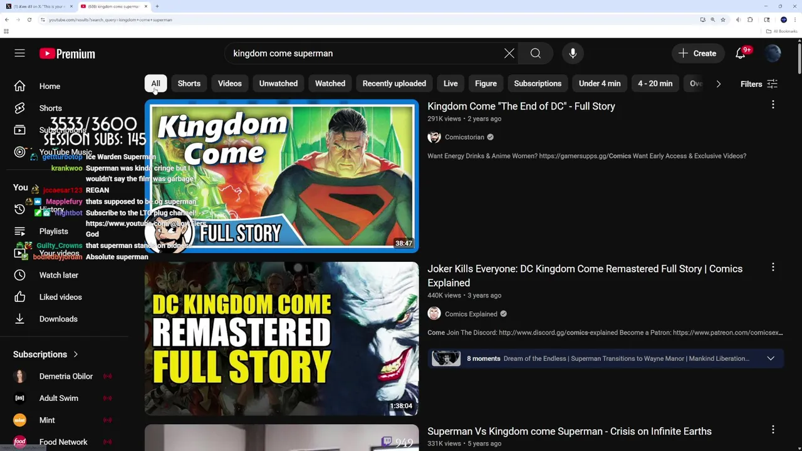The width and height of the screenshot is (802, 451).
Task: Open the All Bookmarks folder
Action: click(x=782, y=31)
